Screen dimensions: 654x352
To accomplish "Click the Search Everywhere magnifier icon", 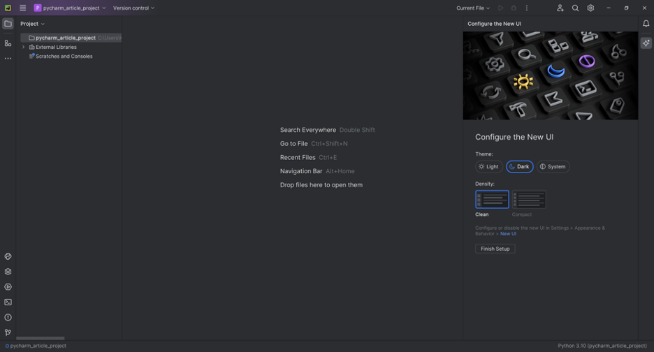I will tap(575, 8).
